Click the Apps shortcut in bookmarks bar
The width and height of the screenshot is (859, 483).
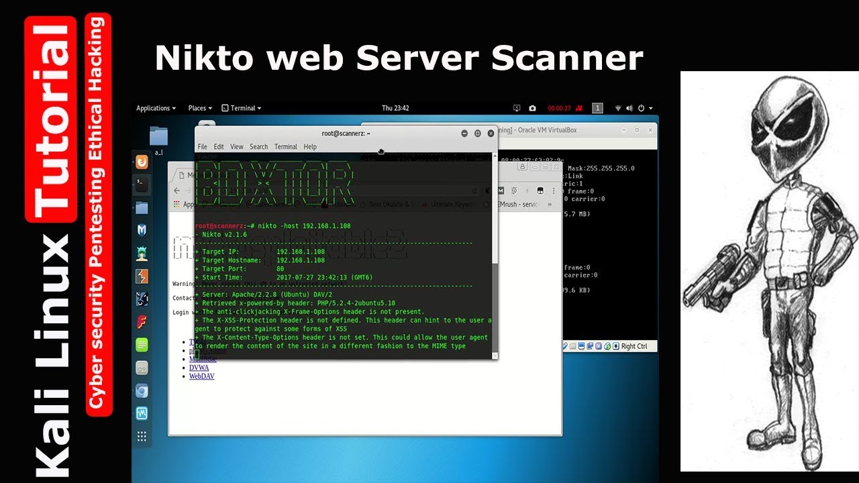pyautogui.click(x=185, y=204)
